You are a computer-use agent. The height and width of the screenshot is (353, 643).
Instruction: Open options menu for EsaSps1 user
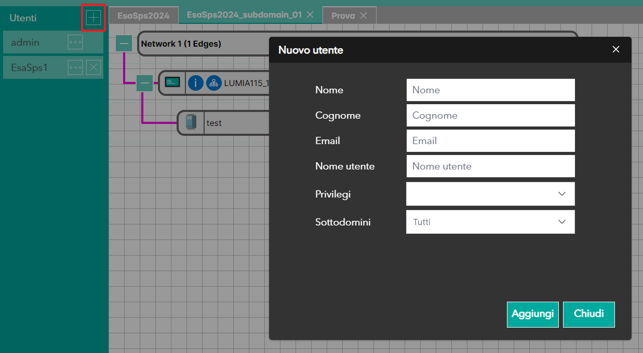(75, 67)
